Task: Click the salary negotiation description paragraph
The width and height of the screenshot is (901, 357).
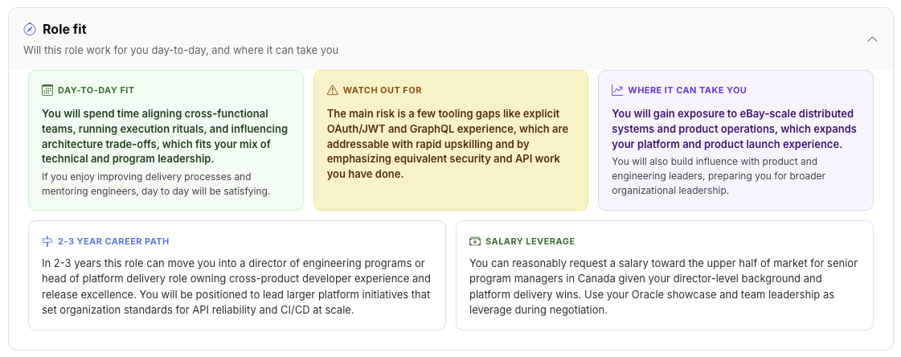Action: click(663, 287)
